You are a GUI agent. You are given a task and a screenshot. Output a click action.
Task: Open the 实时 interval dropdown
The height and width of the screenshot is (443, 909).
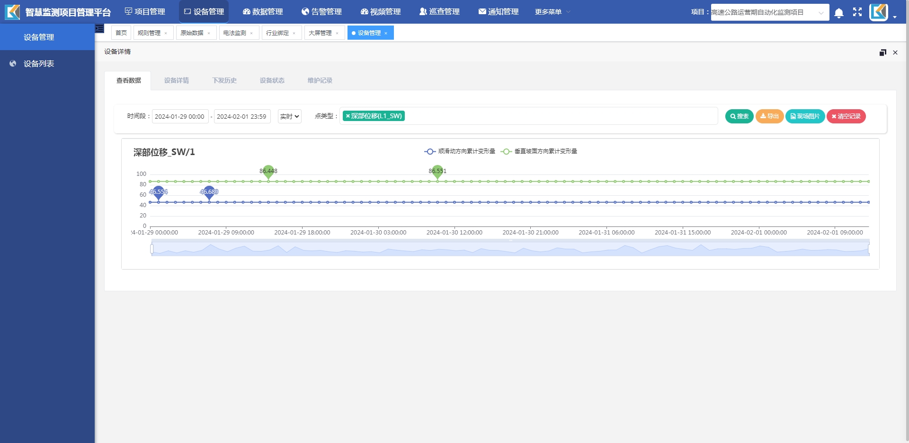pos(289,116)
